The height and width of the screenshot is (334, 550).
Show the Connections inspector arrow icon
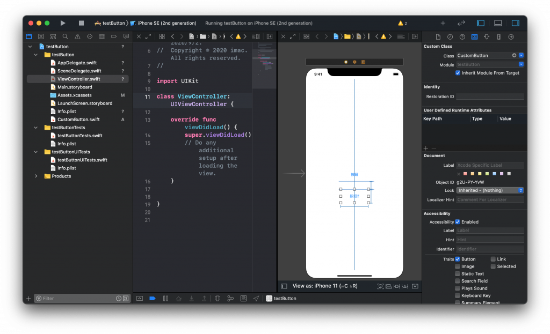(x=511, y=37)
